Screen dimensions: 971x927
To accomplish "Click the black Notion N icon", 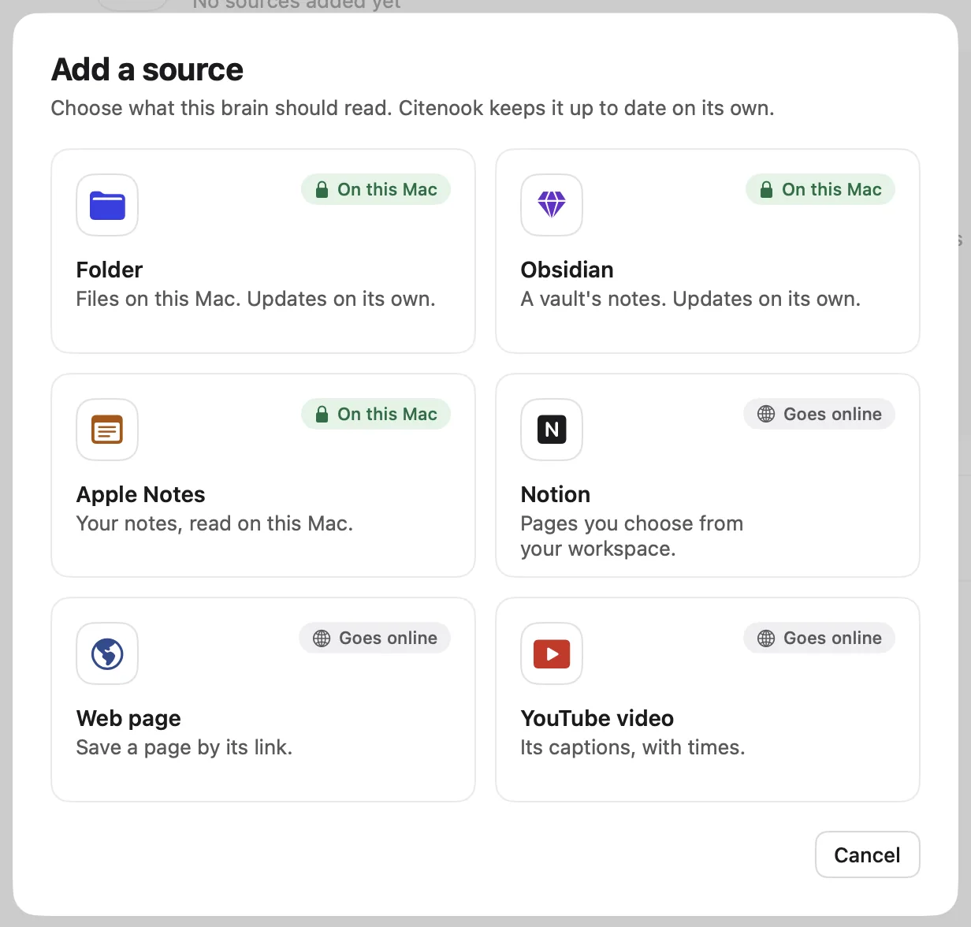I will tap(552, 430).
